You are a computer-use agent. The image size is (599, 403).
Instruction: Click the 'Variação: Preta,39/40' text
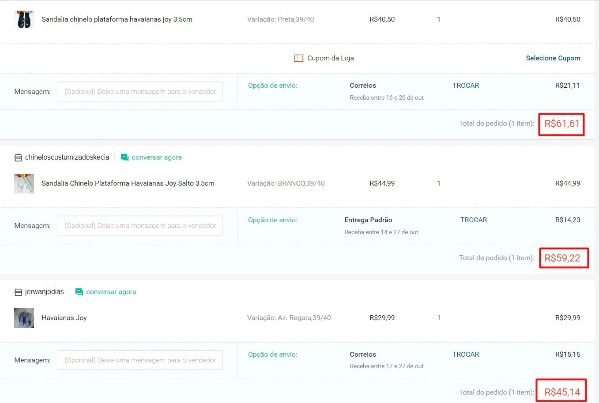[x=281, y=19]
